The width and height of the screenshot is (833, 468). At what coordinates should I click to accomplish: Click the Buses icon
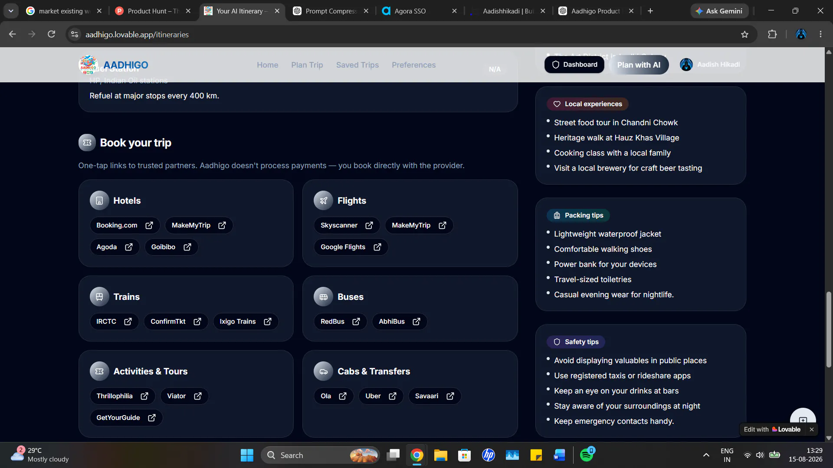pos(323,297)
